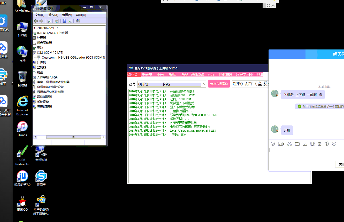This screenshot has width=344, height=222.
Task: Click the GIF video icon in chat toolbar
Action: click(x=281, y=144)
